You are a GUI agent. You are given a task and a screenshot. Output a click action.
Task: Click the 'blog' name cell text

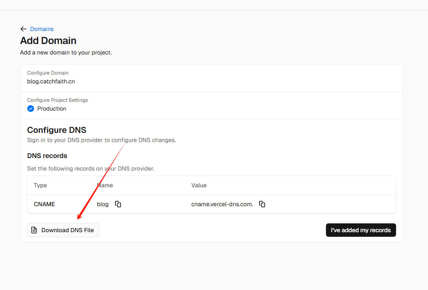pyautogui.click(x=102, y=204)
